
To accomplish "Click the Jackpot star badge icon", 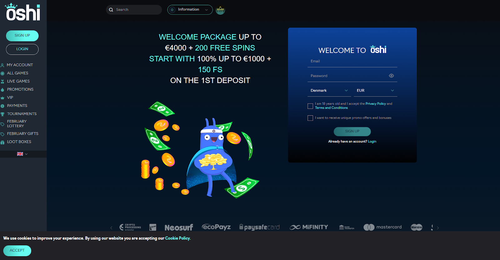I will [220, 10].
